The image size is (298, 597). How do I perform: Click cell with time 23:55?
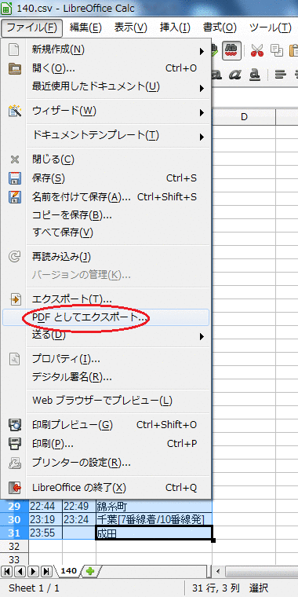point(45,533)
